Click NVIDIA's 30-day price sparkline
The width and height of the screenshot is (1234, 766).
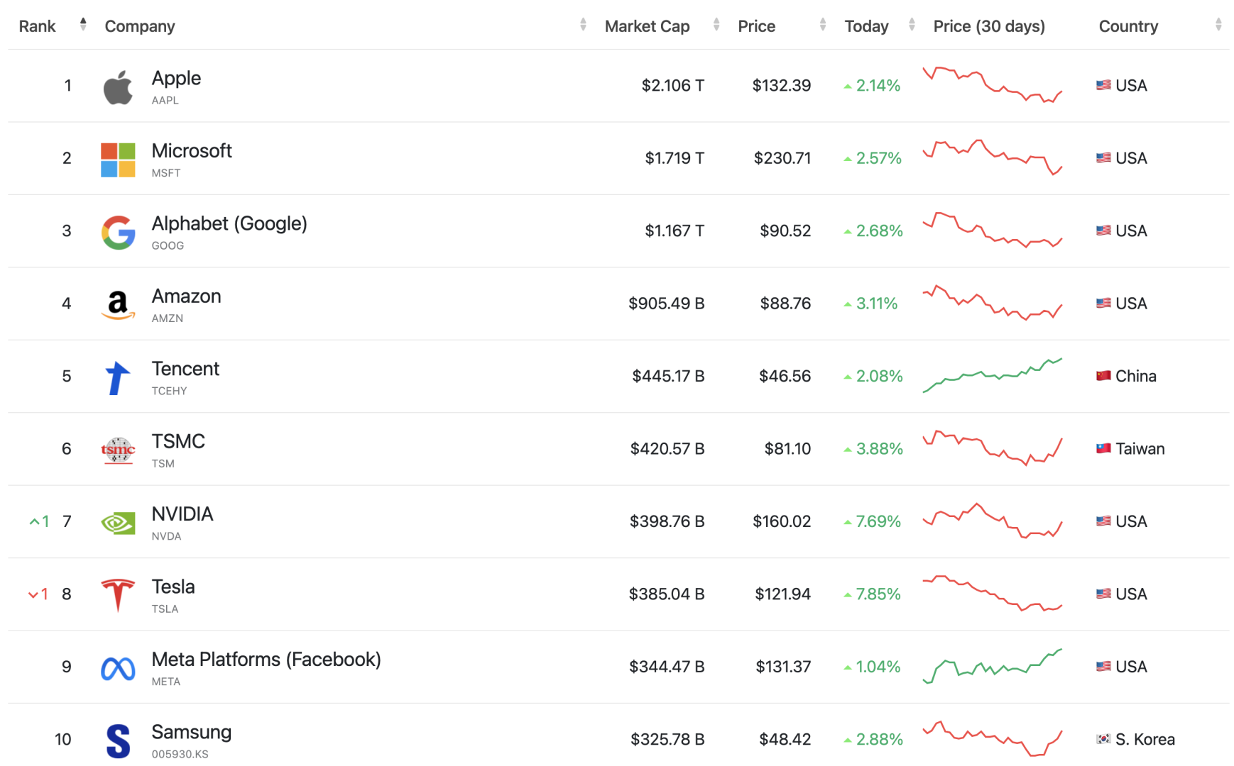[992, 521]
